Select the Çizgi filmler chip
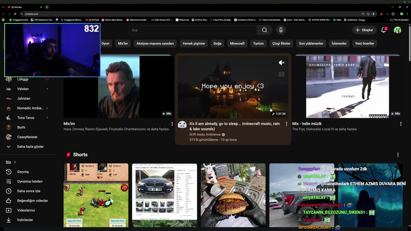The height and width of the screenshot is (231, 411). click(x=281, y=43)
